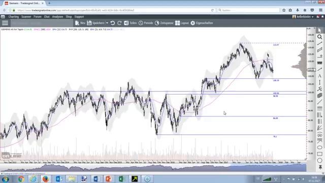Select the single trend line tool
This screenshot has width=325, height=183.
pyautogui.click(x=319, y=43)
